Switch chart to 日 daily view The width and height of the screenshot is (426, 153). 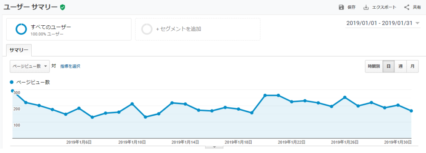point(389,66)
